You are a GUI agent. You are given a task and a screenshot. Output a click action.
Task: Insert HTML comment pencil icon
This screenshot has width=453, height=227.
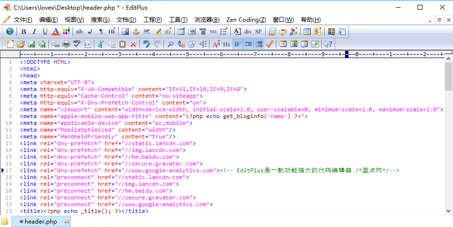click(x=157, y=31)
